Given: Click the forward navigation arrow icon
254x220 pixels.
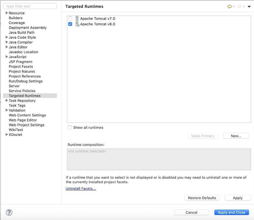Looking at the screenshot, I should click(239, 6).
